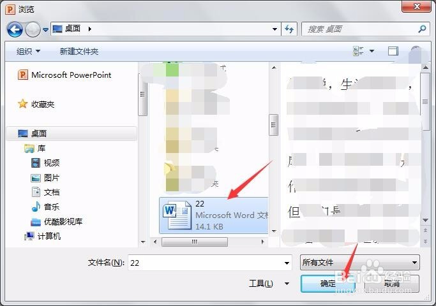
Task: Close the 浏览 dialog window
Action: 417,6
